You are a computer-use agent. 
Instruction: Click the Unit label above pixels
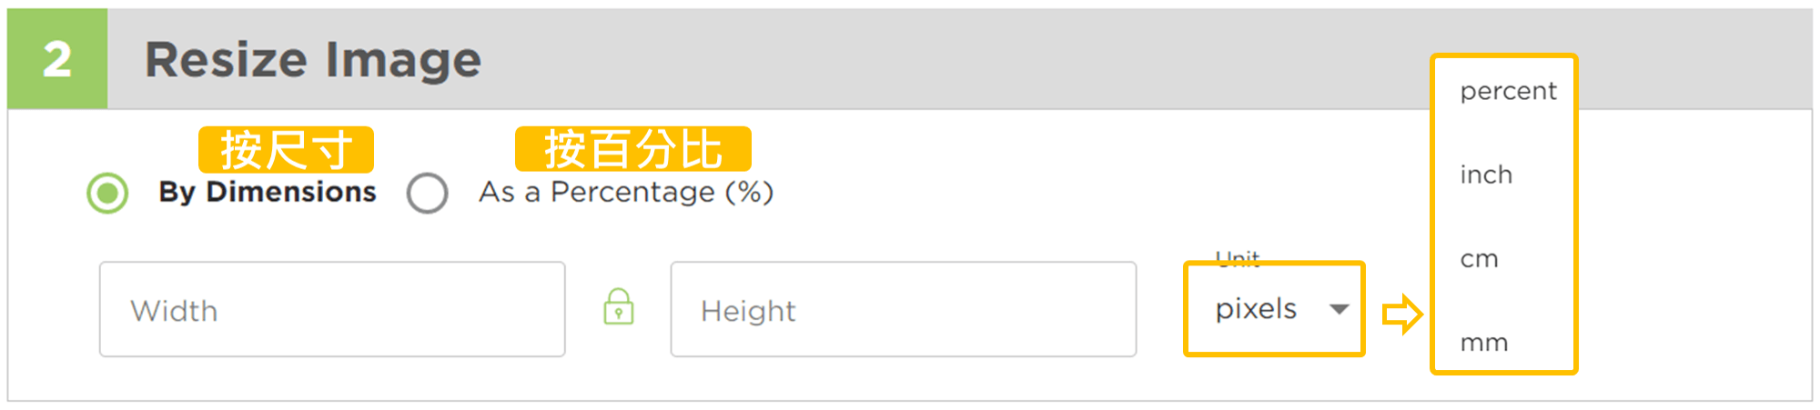(1238, 258)
